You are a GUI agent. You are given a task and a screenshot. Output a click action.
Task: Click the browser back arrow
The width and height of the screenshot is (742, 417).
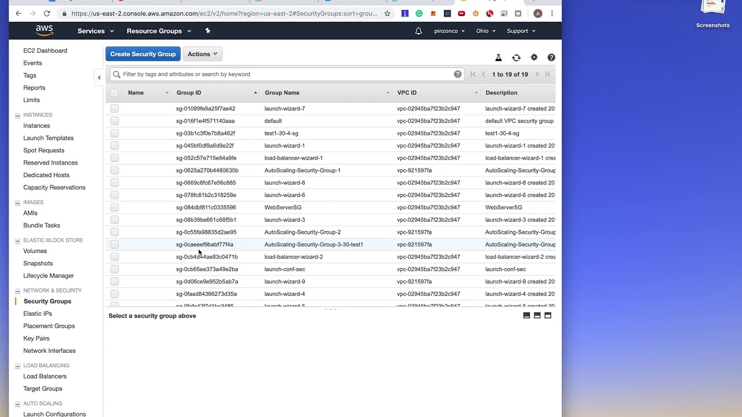pos(19,13)
